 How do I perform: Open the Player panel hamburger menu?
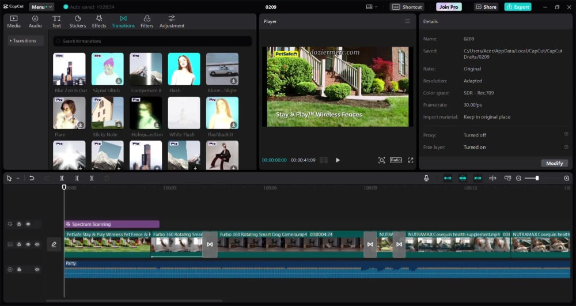[x=407, y=21]
